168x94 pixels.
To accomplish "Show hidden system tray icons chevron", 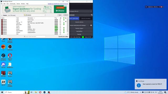I will (141, 92).
